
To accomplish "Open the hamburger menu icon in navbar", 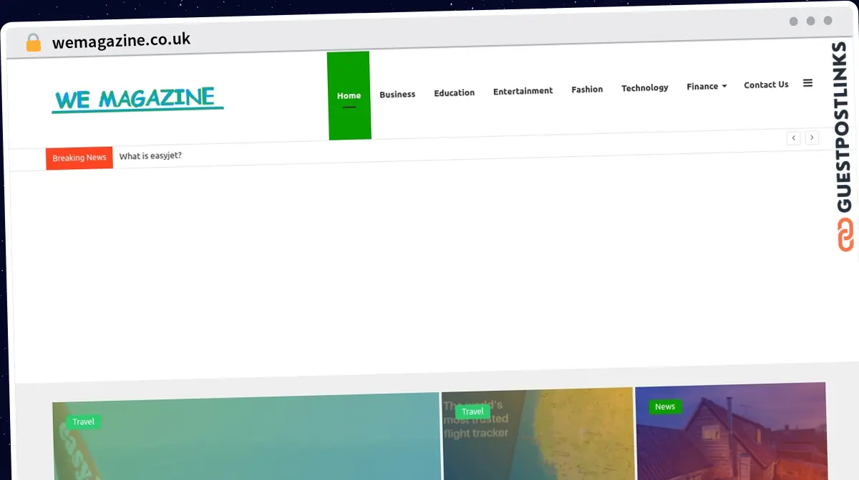I will (x=807, y=83).
